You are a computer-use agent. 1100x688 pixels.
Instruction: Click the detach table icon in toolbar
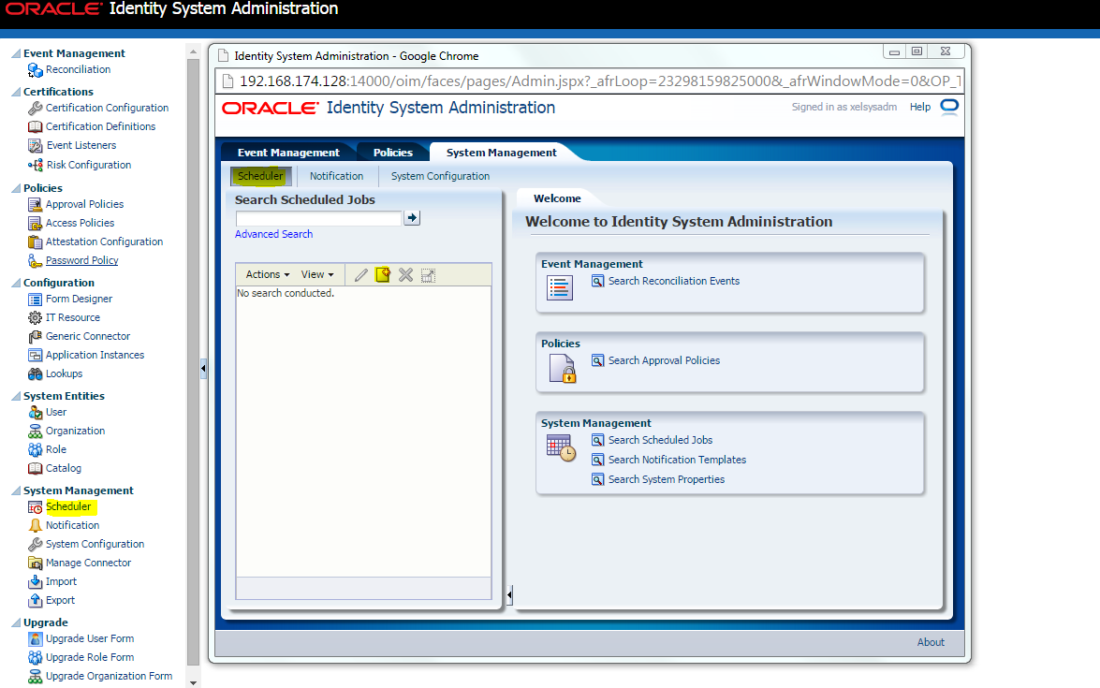(428, 275)
